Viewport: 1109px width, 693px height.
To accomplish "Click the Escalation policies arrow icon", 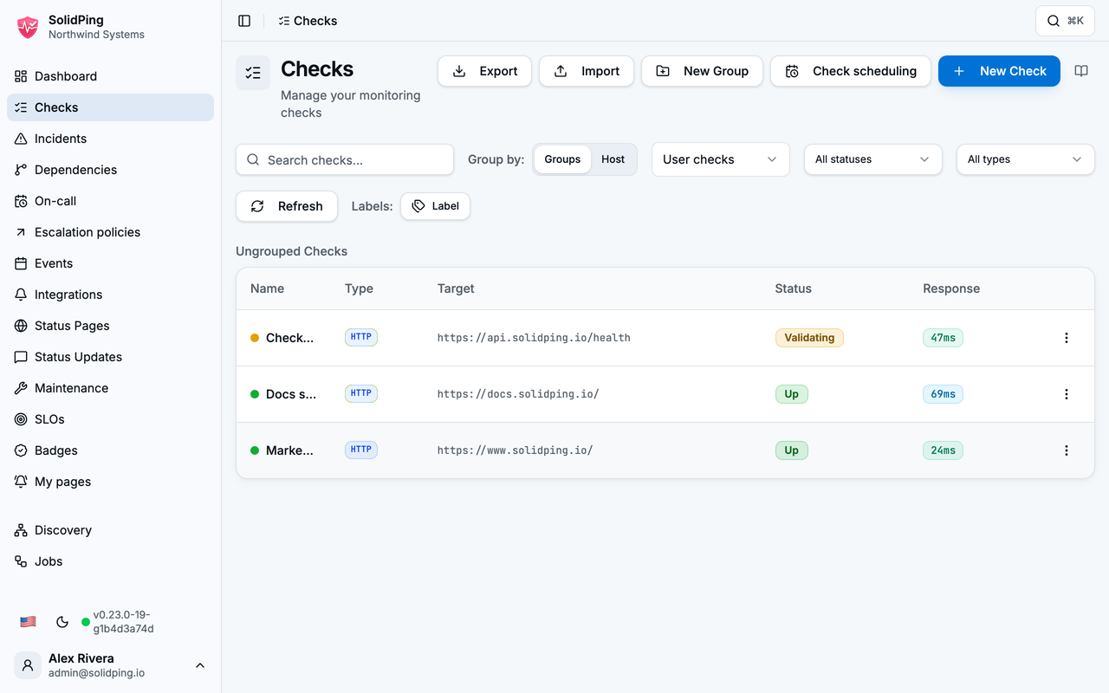I will (21, 232).
